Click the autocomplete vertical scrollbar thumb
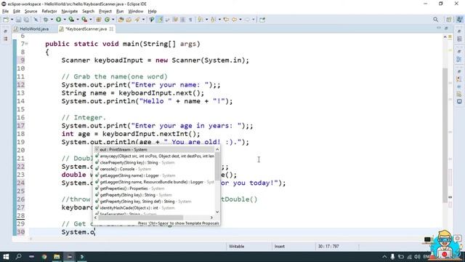465x262 pixels. pos(217,167)
